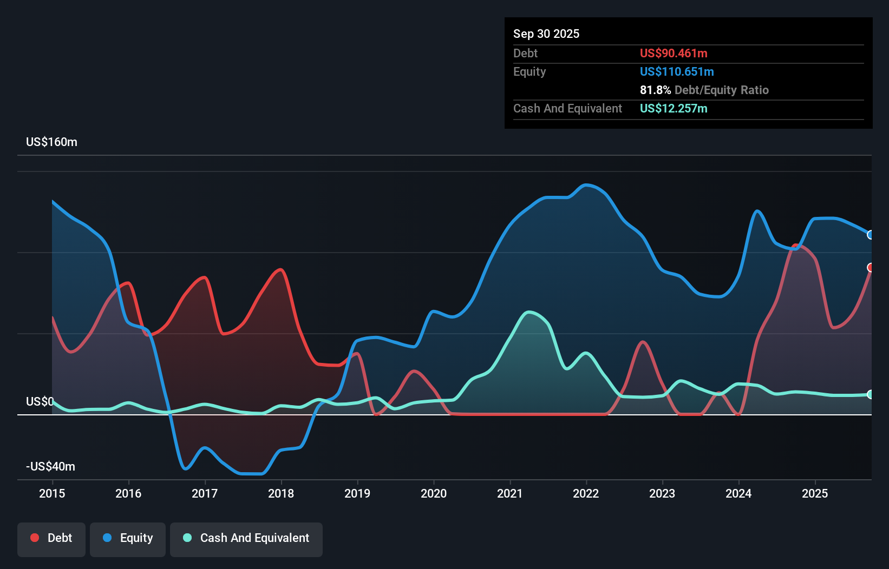The image size is (889, 569).
Task: Click the 81.8% Debt/Equity Ratio text
Action: (704, 90)
